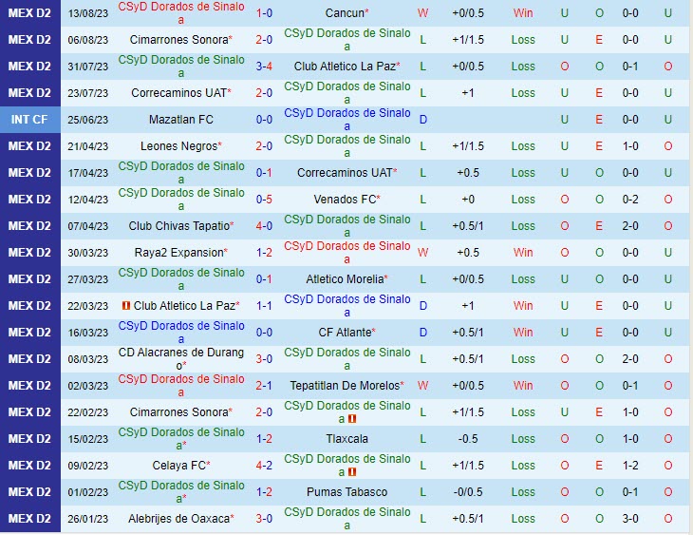Screen dimensions: 693x535
Task: Open Correcaminos UAT link in the 17/04/23 row
Action: pyautogui.click(x=345, y=173)
